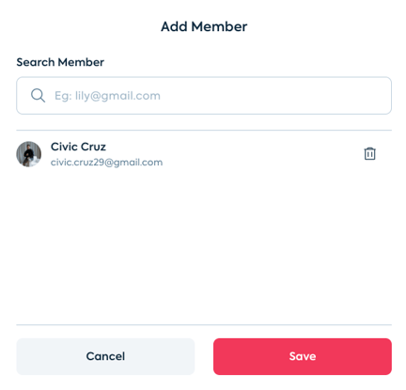
Task: Click the divider line above Cancel and Save
Action: click(204, 325)
